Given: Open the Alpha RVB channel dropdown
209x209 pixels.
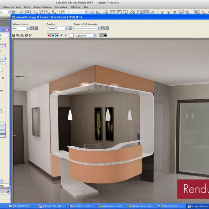Looking at the screenshot, I should (94, 36).
